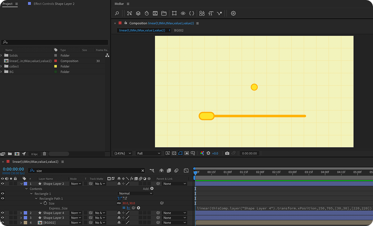Click the MoBar folder icon

164,13
